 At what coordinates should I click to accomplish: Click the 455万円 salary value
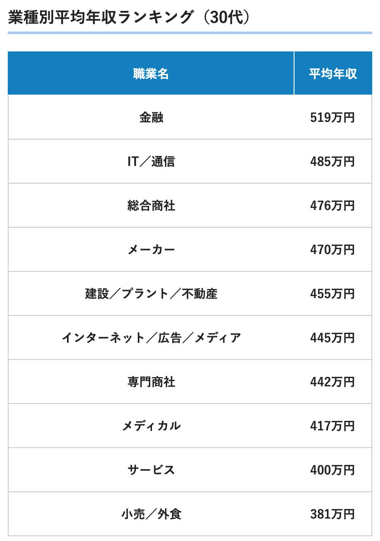(x=332, y=294)
